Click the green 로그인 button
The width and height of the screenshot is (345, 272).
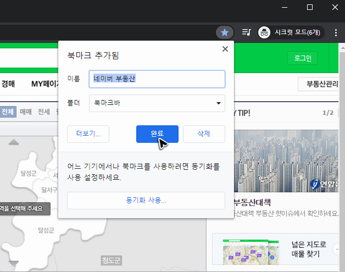tap(303, 58)
